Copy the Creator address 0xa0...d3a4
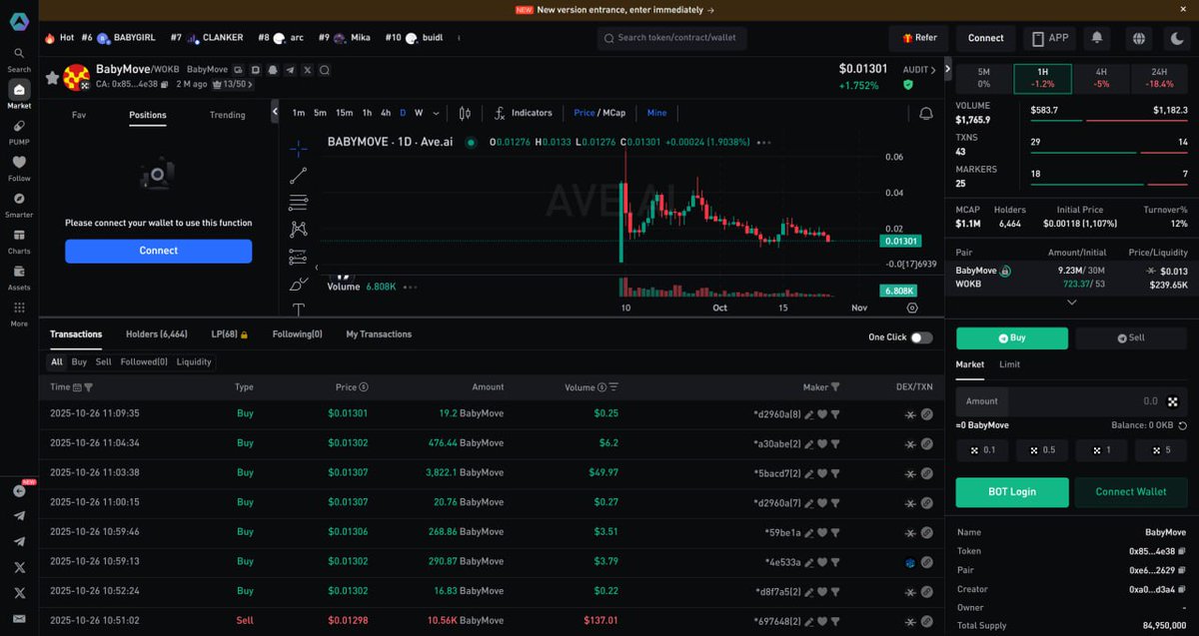Screen dimensions: 1199x636 [1182, 589]
